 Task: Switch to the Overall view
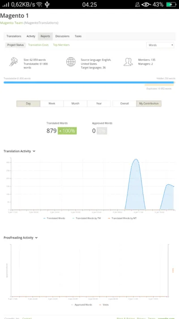(124, 104)
